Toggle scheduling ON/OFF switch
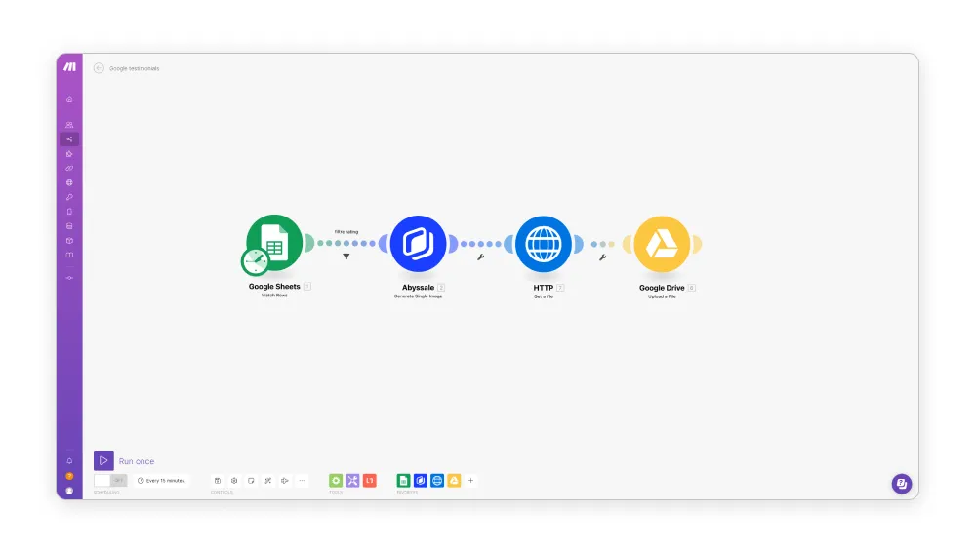This screenshot has height=553, width=976. (x=110, y=480)
